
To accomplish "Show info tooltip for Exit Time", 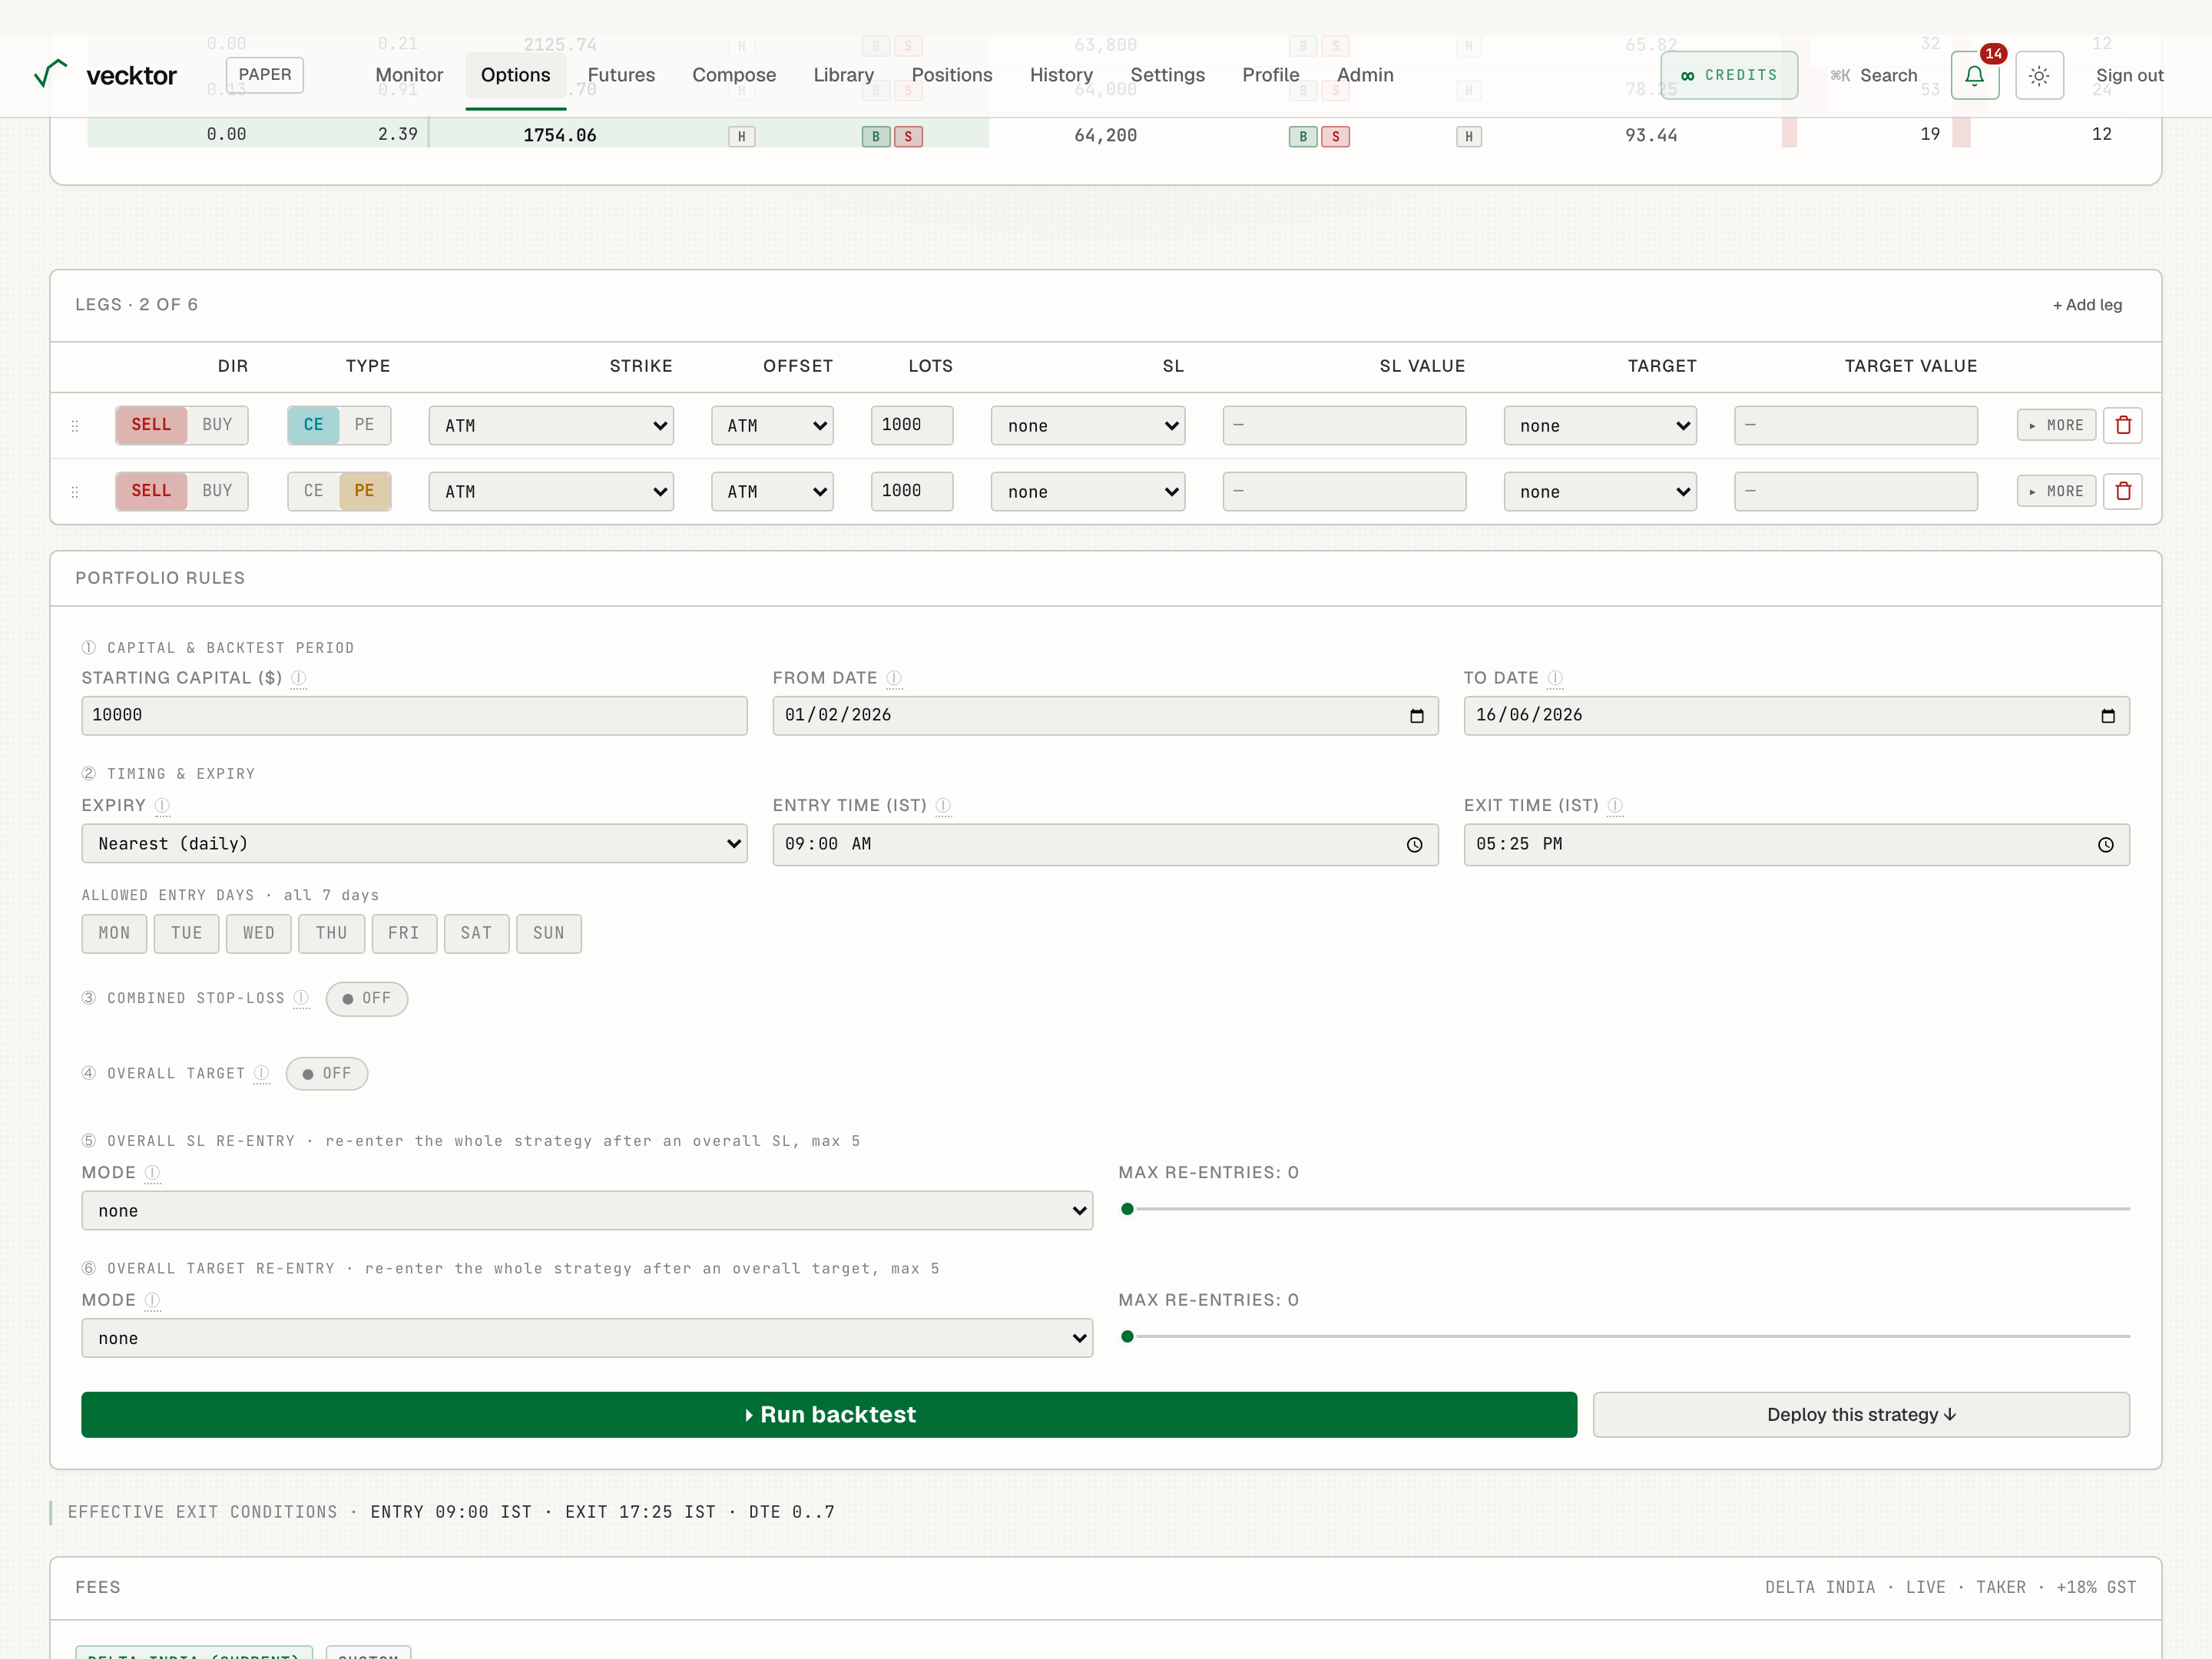I will coord(1615,805).
